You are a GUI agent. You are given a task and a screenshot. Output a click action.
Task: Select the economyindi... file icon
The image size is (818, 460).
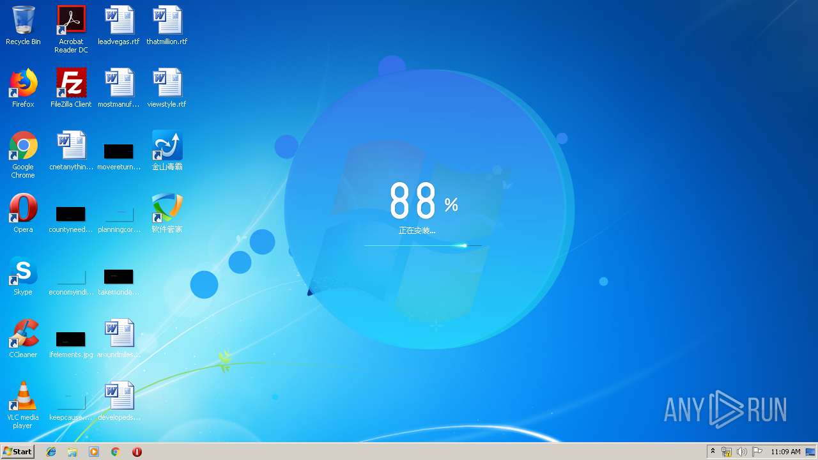[x=71, y=282]
